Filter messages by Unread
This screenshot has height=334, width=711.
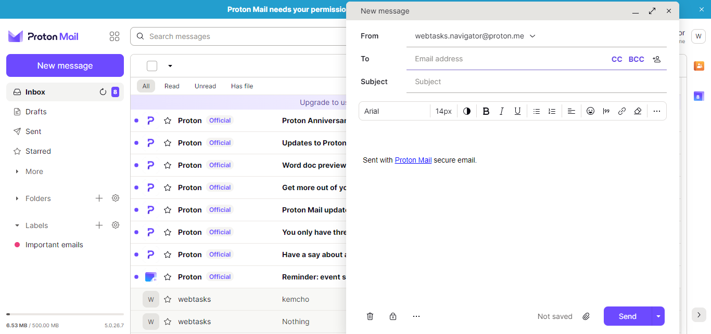pyautogui.click(x=205, y=86)
